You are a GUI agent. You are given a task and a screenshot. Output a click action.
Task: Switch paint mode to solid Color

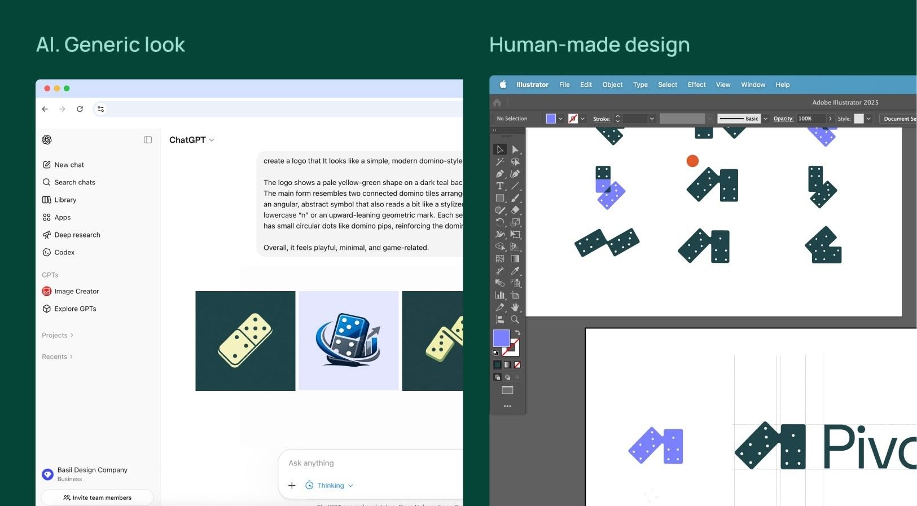(497, 365)
